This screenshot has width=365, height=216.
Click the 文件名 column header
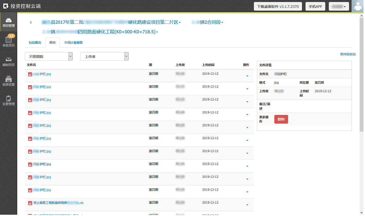[x=31, y=65]
